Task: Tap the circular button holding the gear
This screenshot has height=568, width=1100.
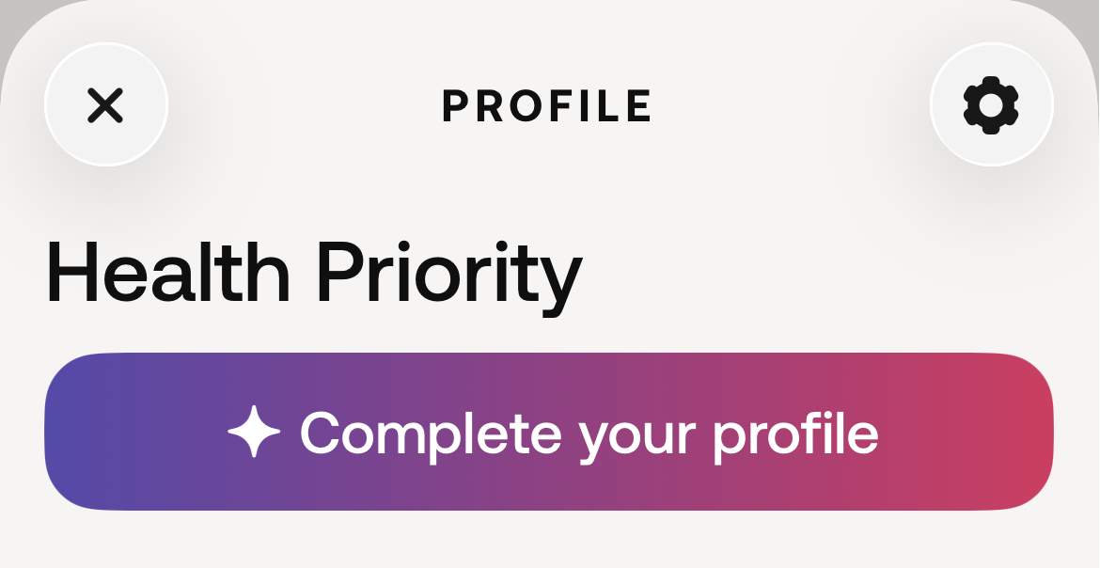Action: point(991,105)
